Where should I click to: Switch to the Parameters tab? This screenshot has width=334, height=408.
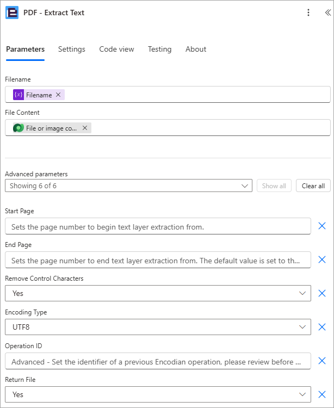(x=25, y=49)
